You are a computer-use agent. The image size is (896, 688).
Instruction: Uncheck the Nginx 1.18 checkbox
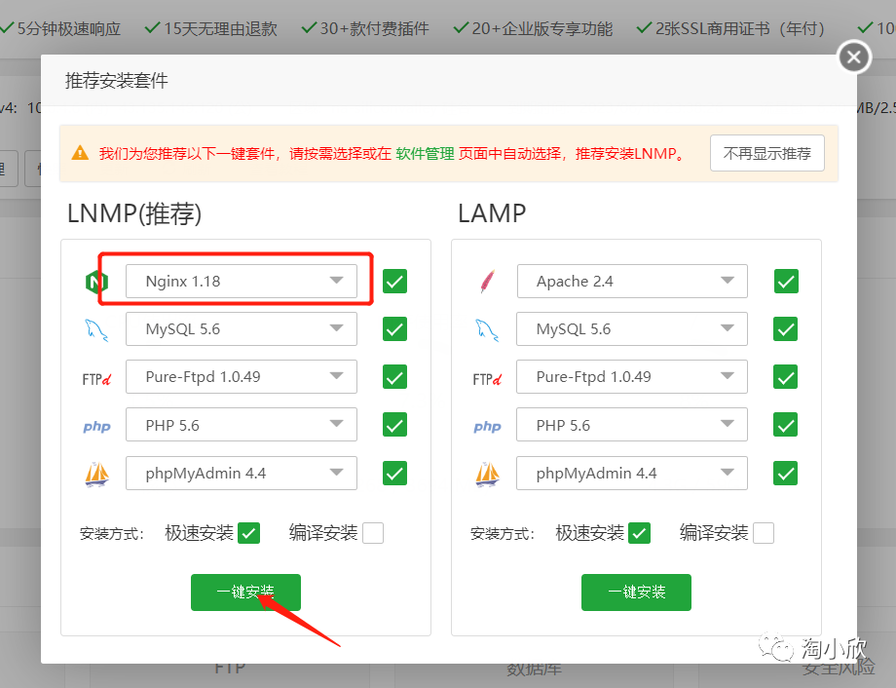pos(394,282)
